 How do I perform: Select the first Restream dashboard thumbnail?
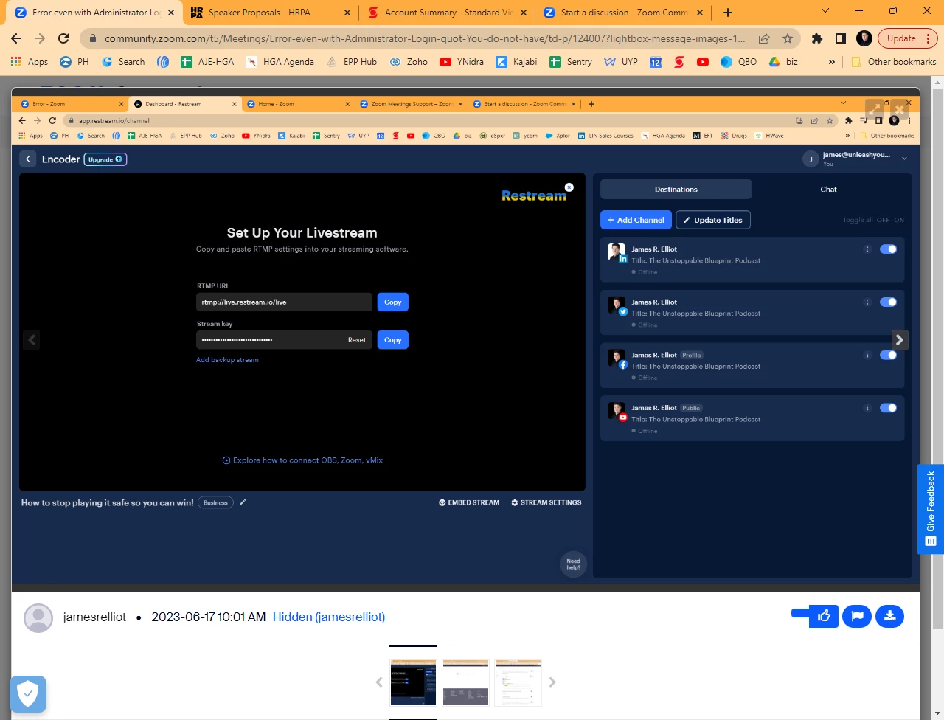coord(413,682)
